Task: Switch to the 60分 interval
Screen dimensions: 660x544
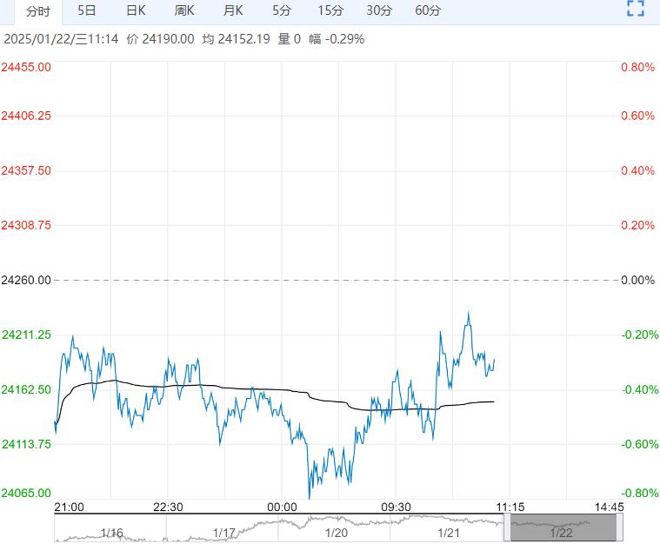Action: click(428, 11)
